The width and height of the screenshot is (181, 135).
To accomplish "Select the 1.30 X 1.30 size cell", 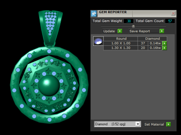I will 121,48.
